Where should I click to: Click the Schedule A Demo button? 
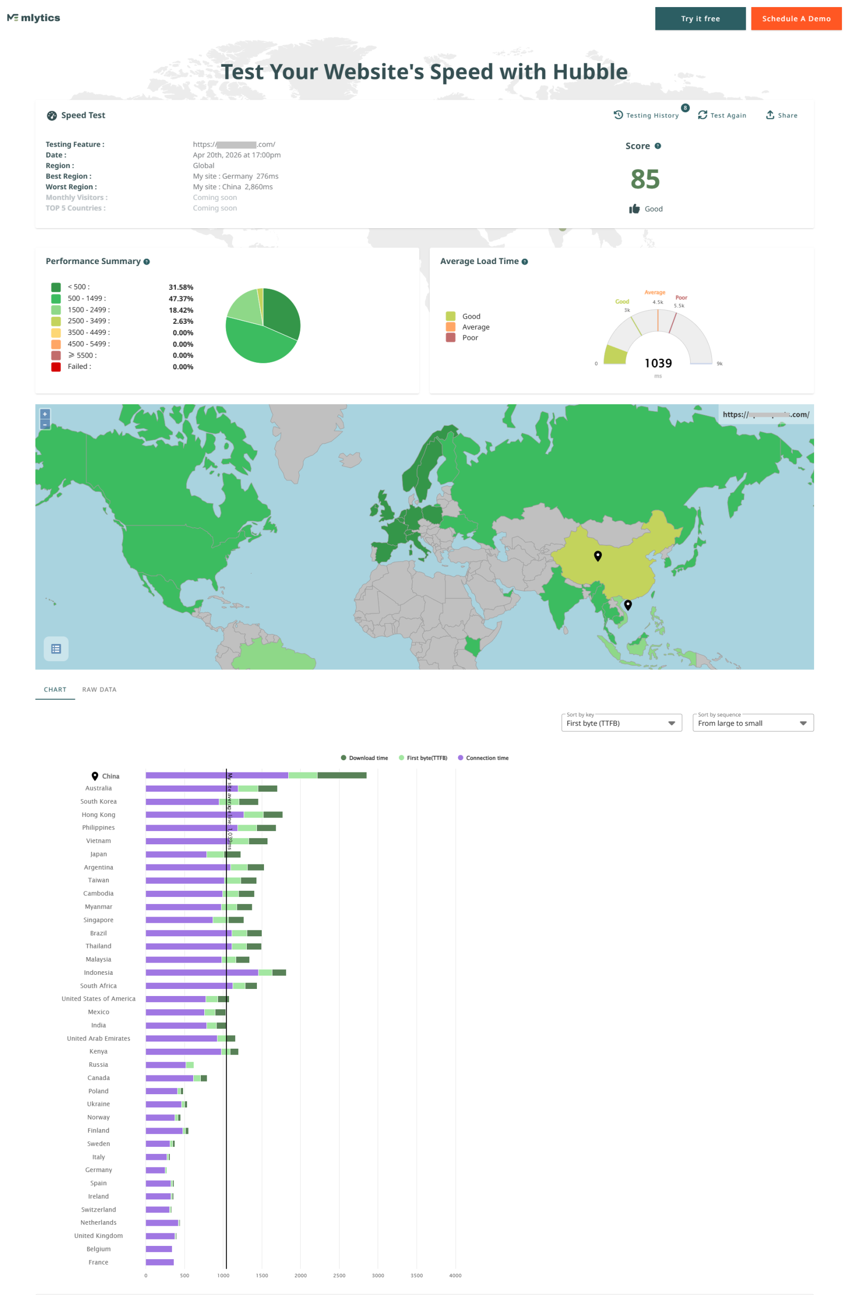click(x=796, y=19)
